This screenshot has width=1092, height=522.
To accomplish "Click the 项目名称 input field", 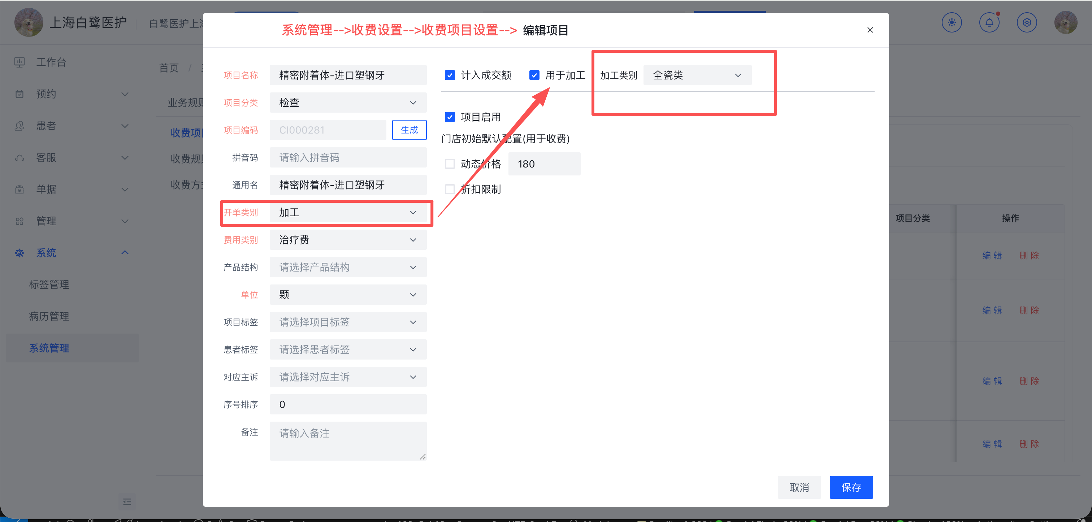I will pyautogui.click(x=348, y=75).
